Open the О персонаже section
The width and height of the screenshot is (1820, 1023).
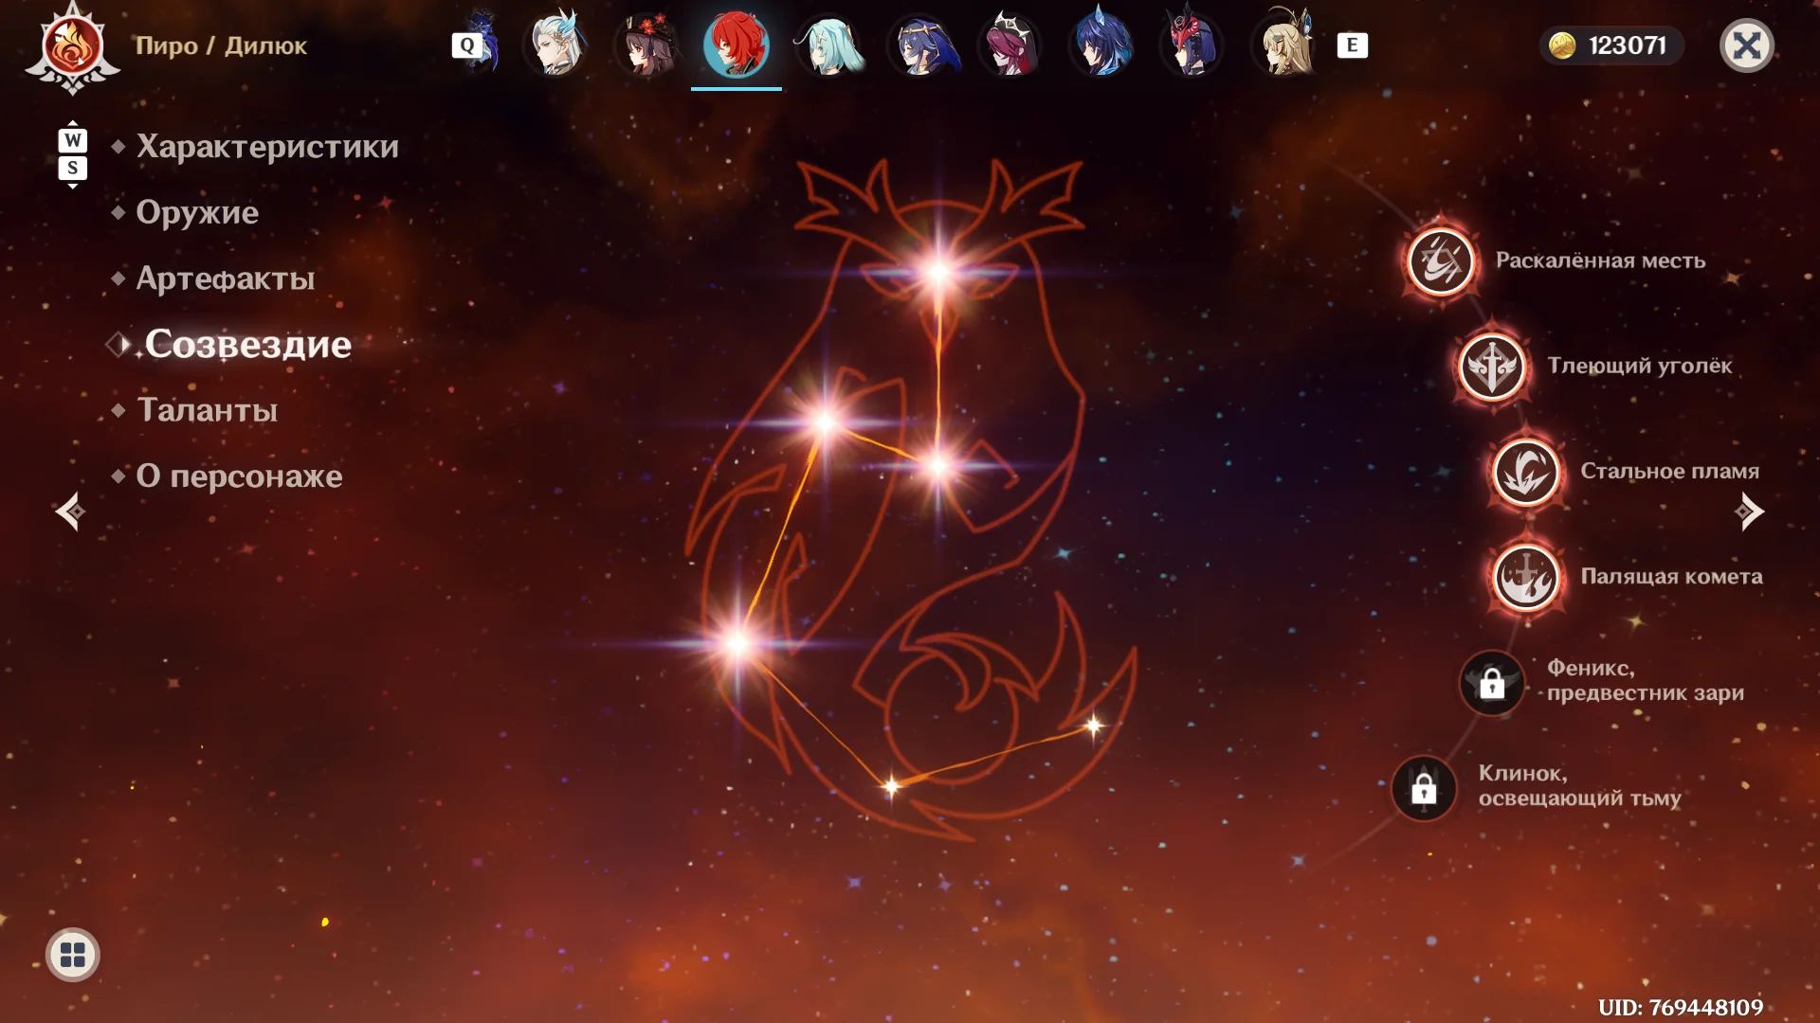tap(240, 476)
